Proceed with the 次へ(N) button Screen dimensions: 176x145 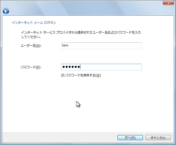[x=130, y=138]
